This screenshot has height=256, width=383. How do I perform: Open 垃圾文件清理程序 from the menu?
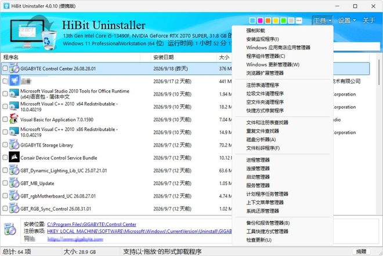(x=283, y=94)
